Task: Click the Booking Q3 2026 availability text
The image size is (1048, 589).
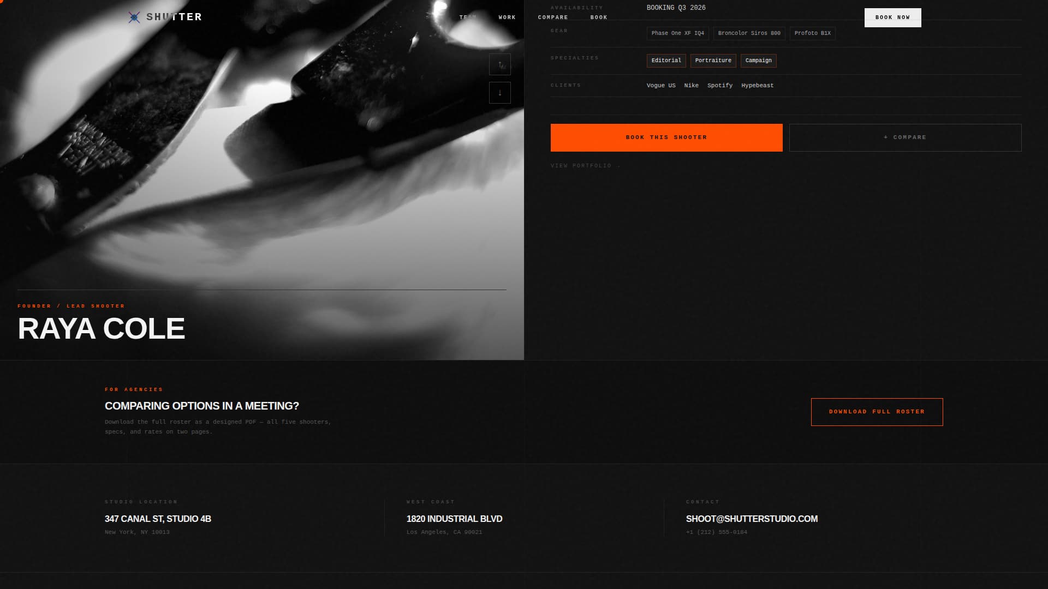Action: (x=676, y=8)
